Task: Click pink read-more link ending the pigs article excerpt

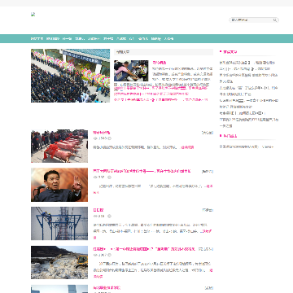Action: pos(187,147)
